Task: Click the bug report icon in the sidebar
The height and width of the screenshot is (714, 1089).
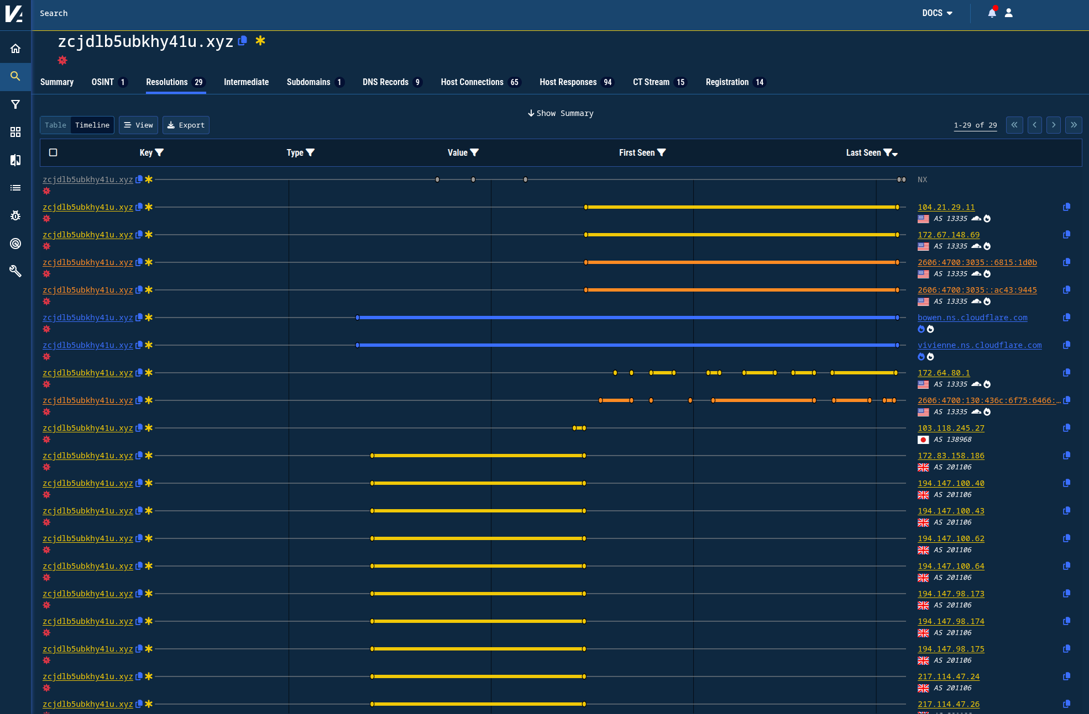Action: pos(15,215)
